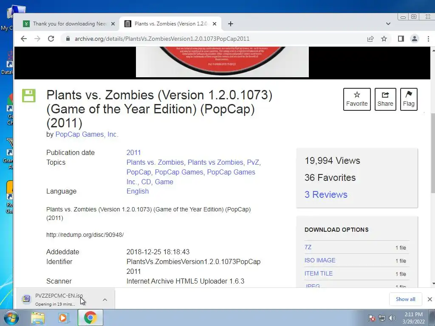This screenshot has width=435, height=326.
Task: Open a new browser tab
Action: pos(231,24)
